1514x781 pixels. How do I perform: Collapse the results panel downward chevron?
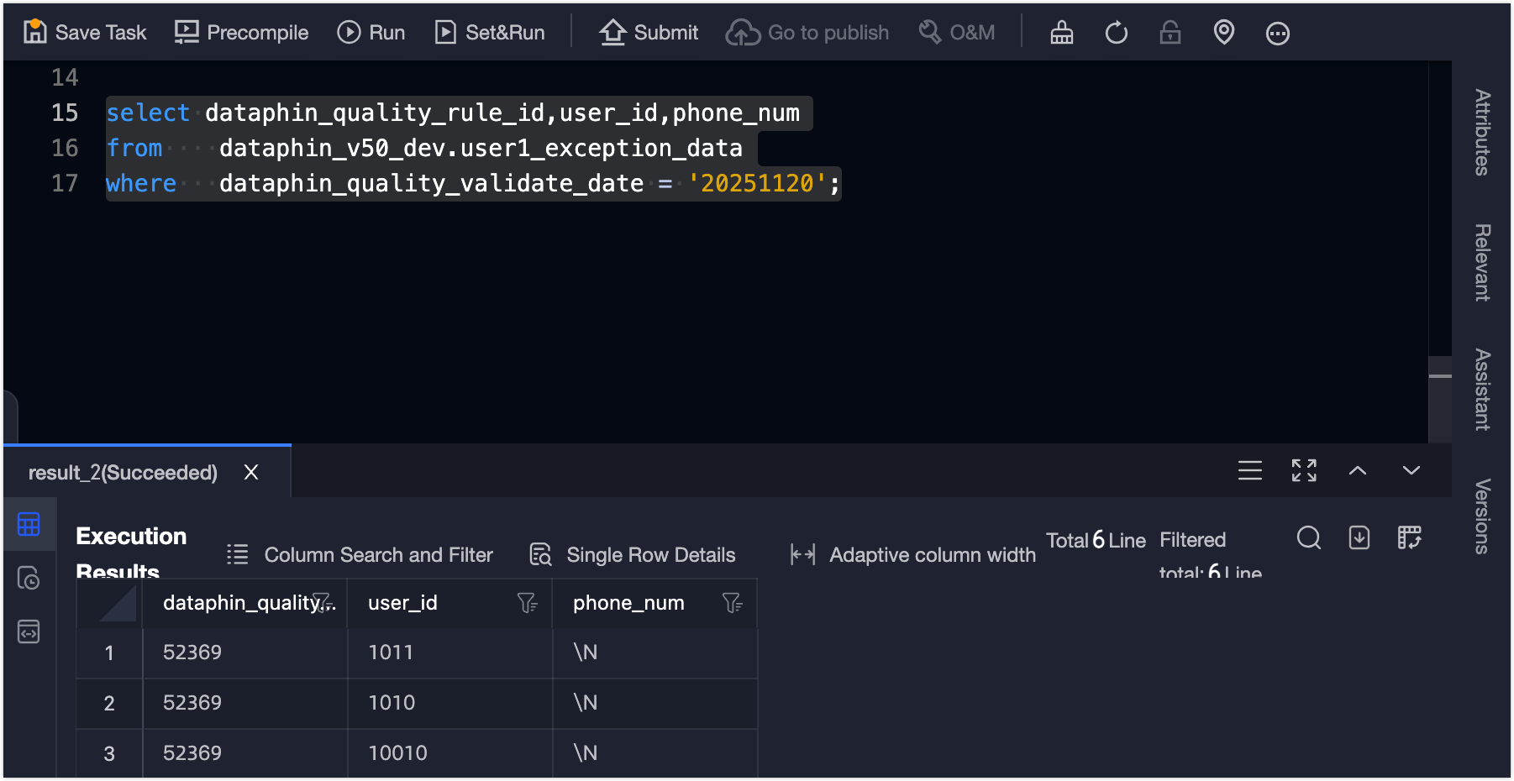(1411, 470)
